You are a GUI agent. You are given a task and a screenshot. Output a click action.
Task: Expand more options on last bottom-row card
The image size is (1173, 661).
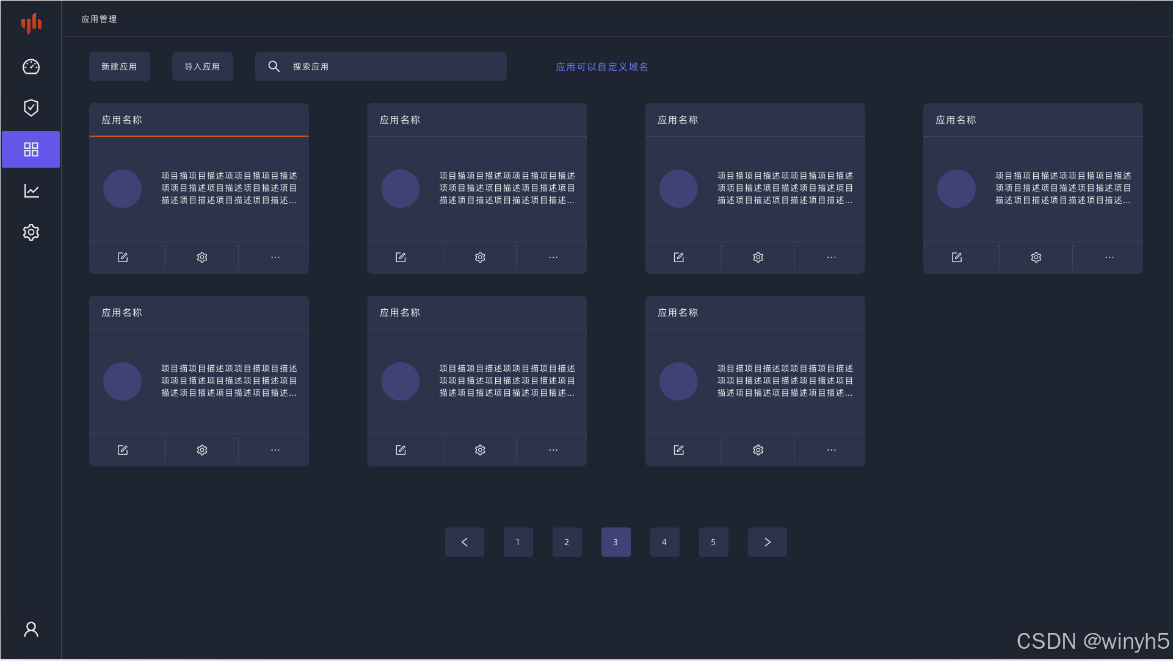click(x=831, y=450)
